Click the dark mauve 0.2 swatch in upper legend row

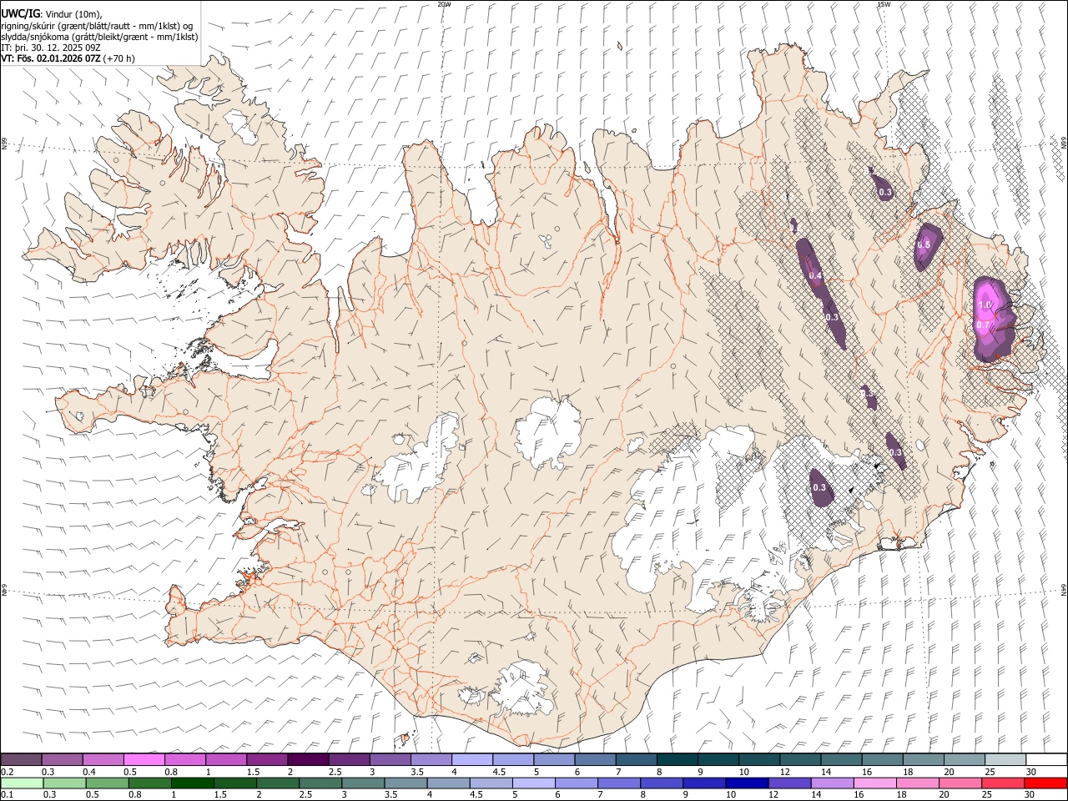click(22, 759)
